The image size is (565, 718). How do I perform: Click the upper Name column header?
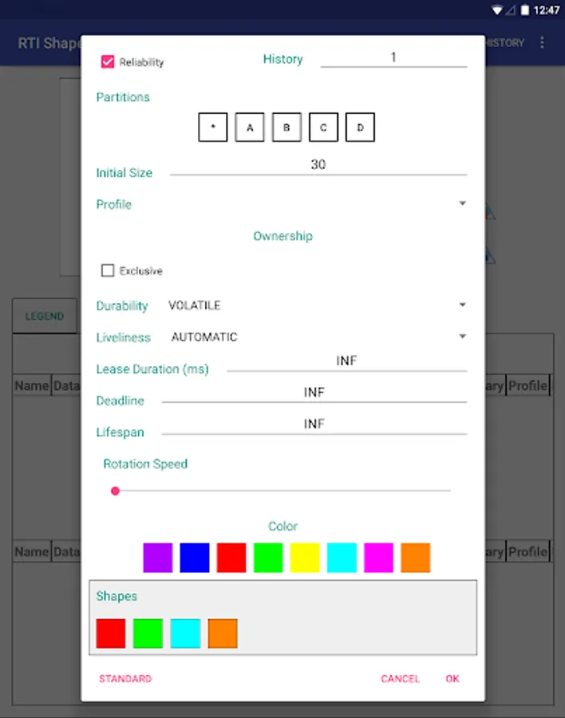(x=32, y=385)
